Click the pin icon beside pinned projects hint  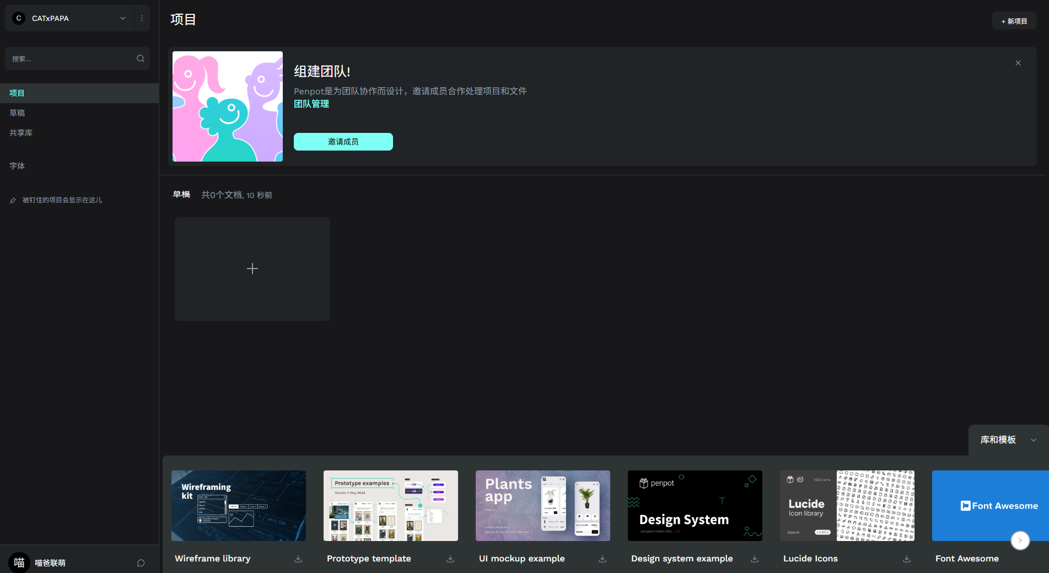click(x=13, y=200)
